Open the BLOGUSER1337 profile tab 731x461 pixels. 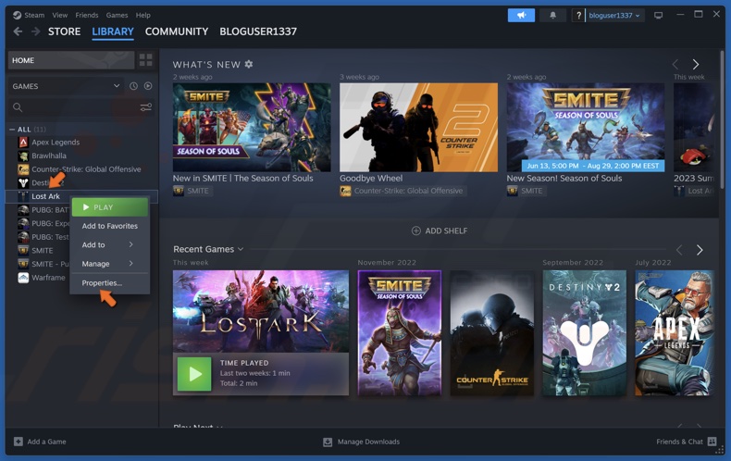click(258, 31)
